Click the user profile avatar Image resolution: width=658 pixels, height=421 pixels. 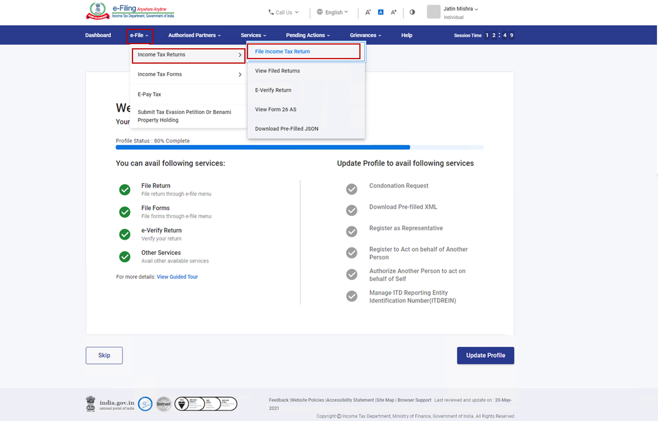click(x=434, y=12)
